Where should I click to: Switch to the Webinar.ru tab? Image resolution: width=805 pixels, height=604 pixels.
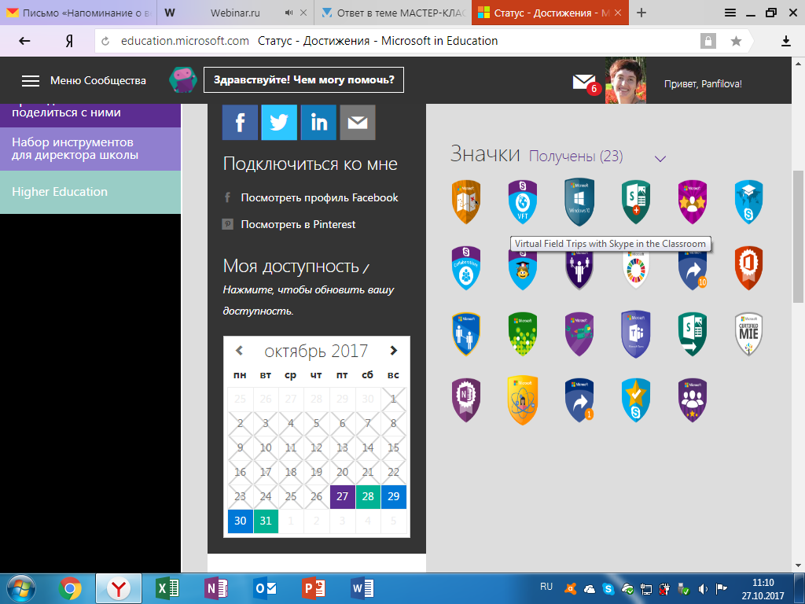(234, 13)
